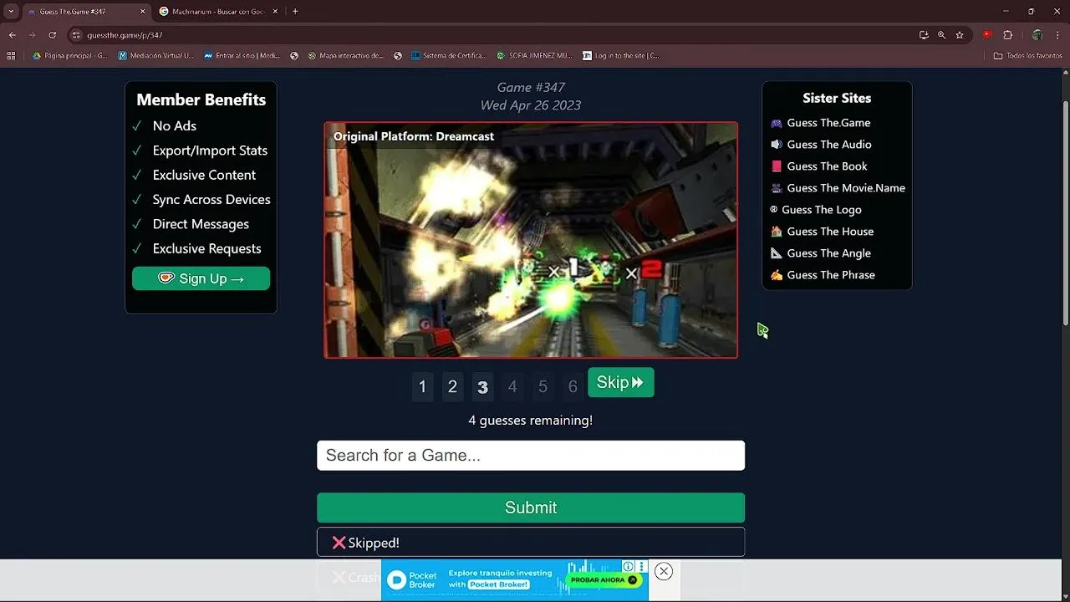Screen dimensions: 1070x602
Task: Click the ad info icon on banner
Action: [x=629, y=567]
